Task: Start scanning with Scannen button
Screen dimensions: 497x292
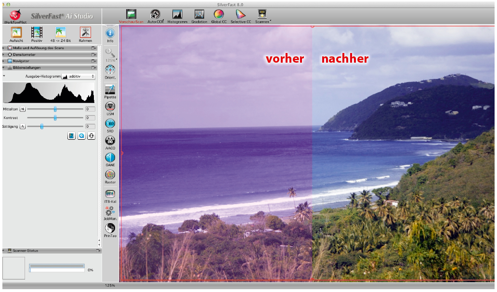Action: (262, 16)
